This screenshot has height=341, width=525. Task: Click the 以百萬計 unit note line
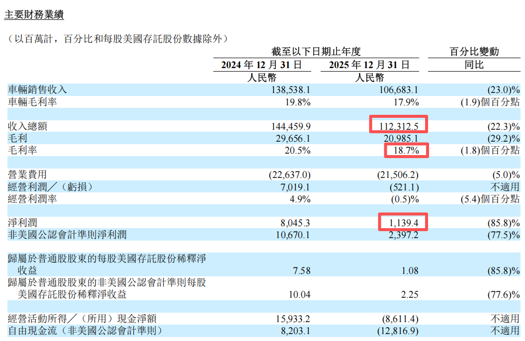click(x=117, y=39)
